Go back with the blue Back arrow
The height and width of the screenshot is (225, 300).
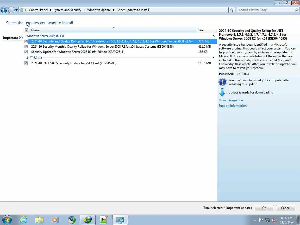[4, 10]
